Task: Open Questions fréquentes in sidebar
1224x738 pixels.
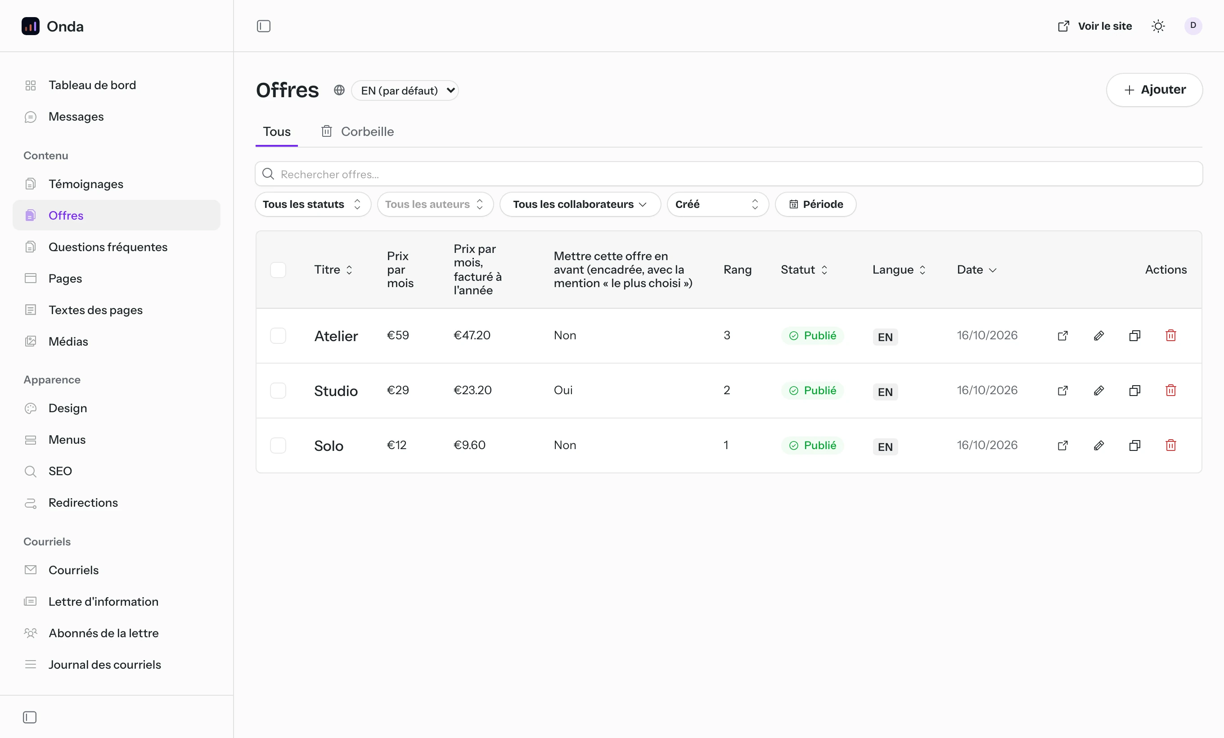Action: pos(116,247)
